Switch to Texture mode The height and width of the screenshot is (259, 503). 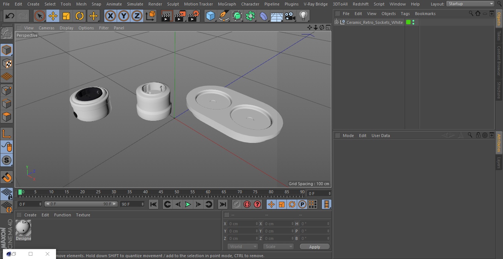(x=7, y=64)
